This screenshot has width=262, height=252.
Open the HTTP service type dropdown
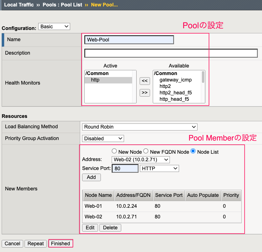click(x=159, y=168)
